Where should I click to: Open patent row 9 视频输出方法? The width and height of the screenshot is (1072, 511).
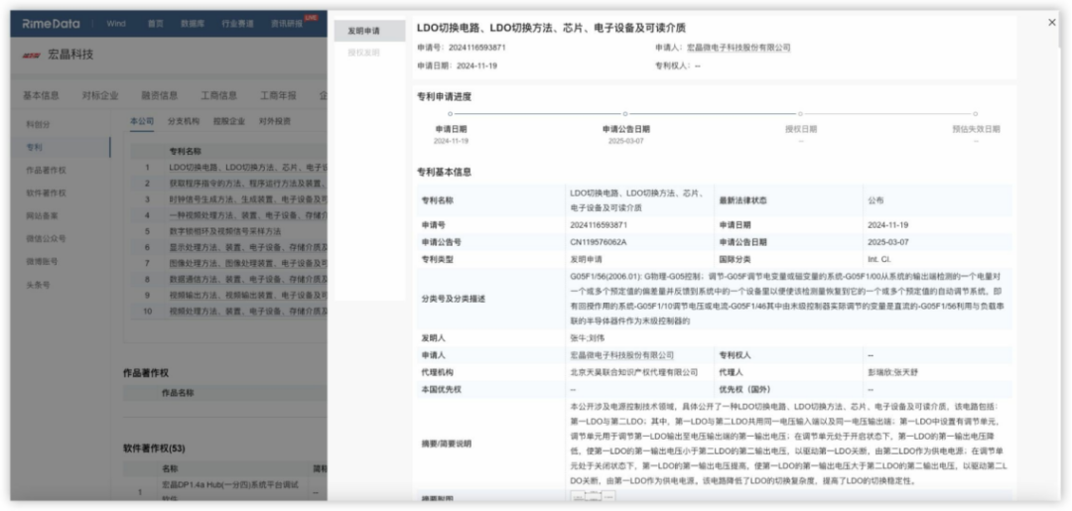(x=248, y=295)
